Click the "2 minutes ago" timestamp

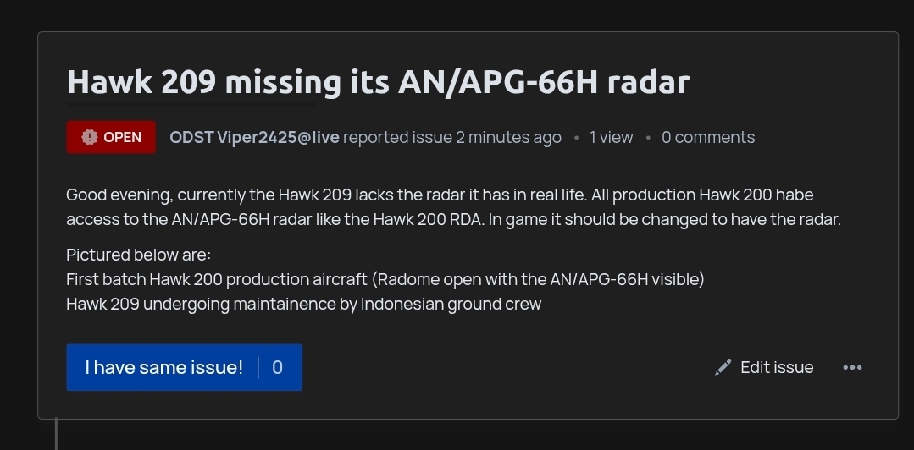[508, 137]
